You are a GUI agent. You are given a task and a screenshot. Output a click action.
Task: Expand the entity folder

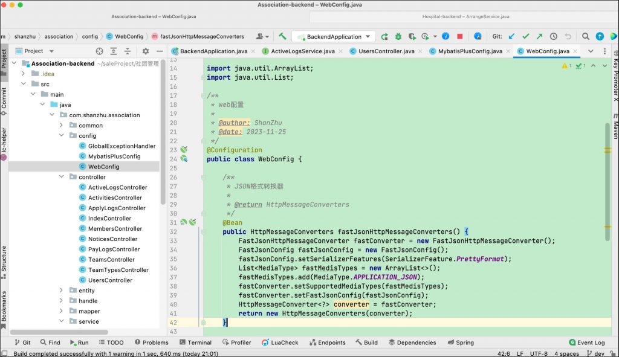[62, 291]
